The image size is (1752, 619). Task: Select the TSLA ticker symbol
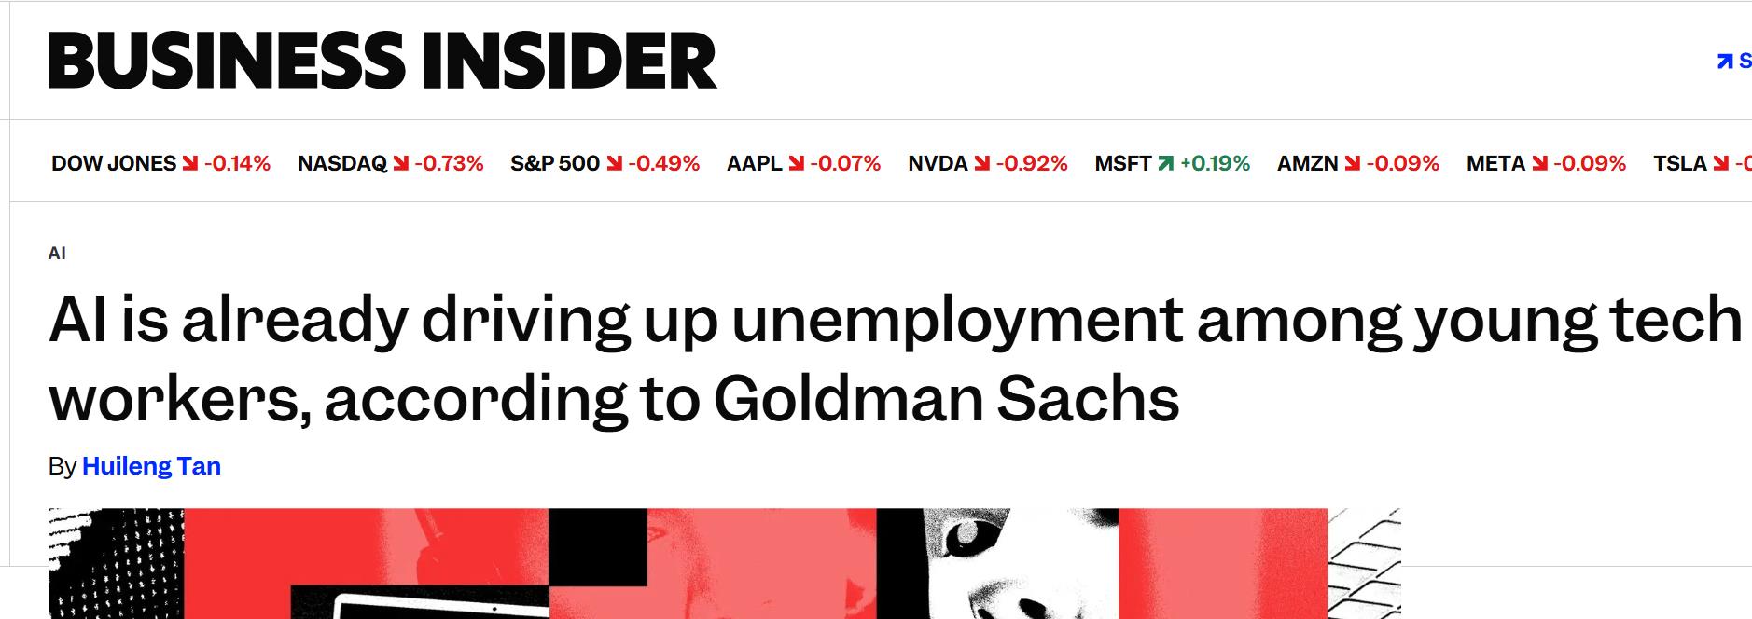(1679, 164)
